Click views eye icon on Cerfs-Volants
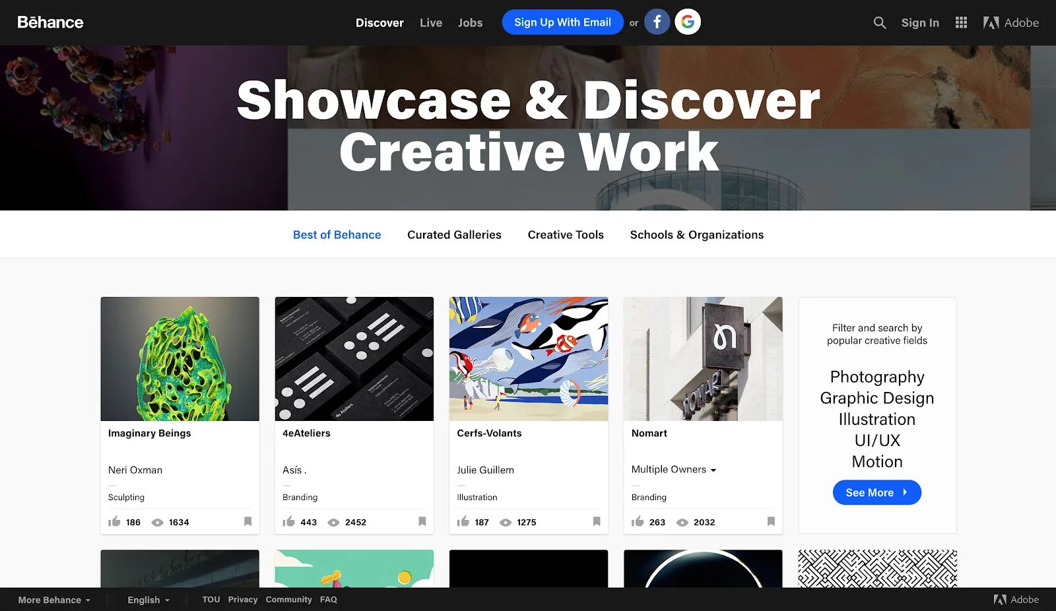1056x611 pixels. (506, 523)
